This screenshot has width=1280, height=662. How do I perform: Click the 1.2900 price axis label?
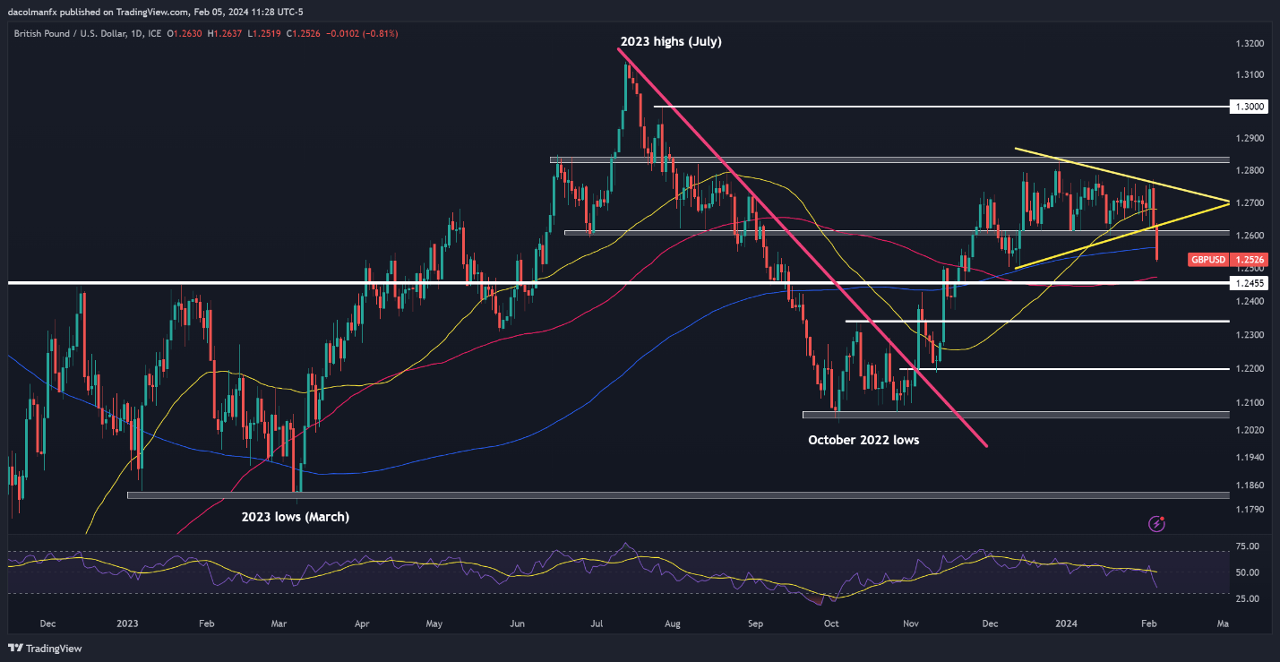(1251, 139)
